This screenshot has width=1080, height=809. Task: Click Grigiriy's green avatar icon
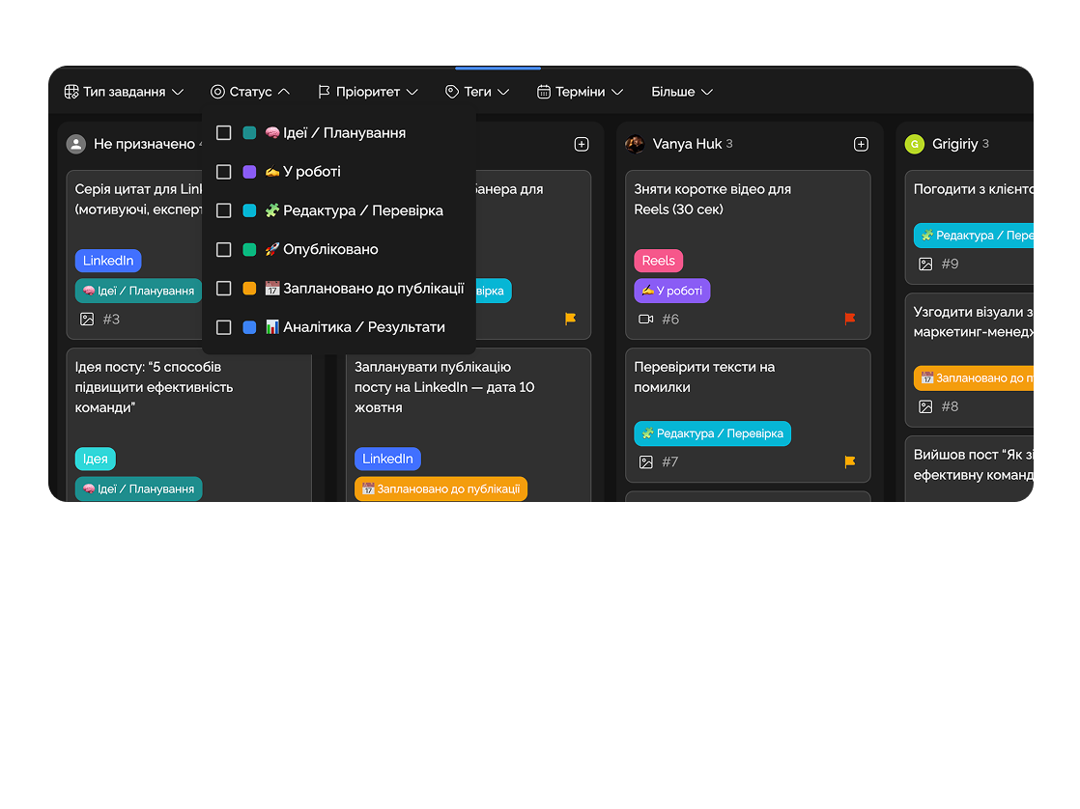click(x=914, y=144)
